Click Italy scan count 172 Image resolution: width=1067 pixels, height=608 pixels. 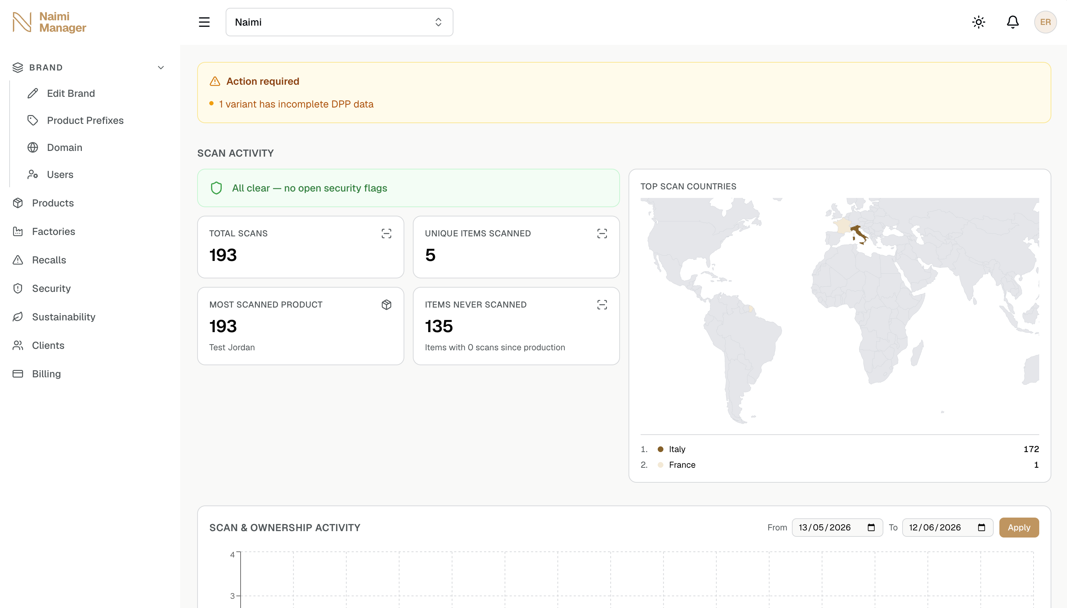pyautogui.click(x=1031, y=449)
